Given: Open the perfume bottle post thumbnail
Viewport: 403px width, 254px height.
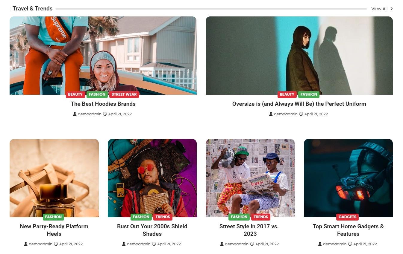Looking at the screenshot, I should point(54,178).
